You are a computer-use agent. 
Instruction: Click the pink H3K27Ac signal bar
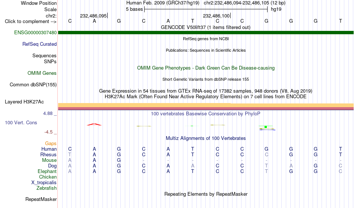click(206, 109)
